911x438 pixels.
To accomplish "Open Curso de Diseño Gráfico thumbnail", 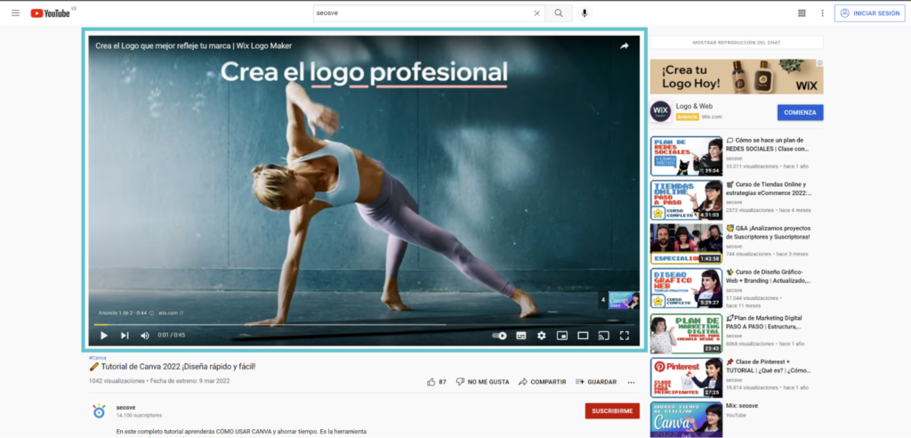I will (x=686, y=288).
